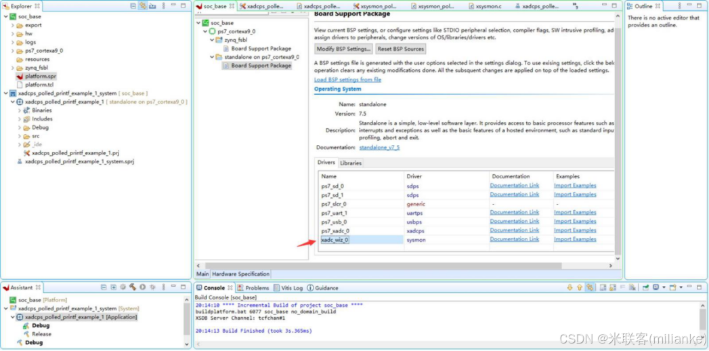Click the import icon in Explorer toolbar
This screenshot has height=351, width=709.
(152, 6)
